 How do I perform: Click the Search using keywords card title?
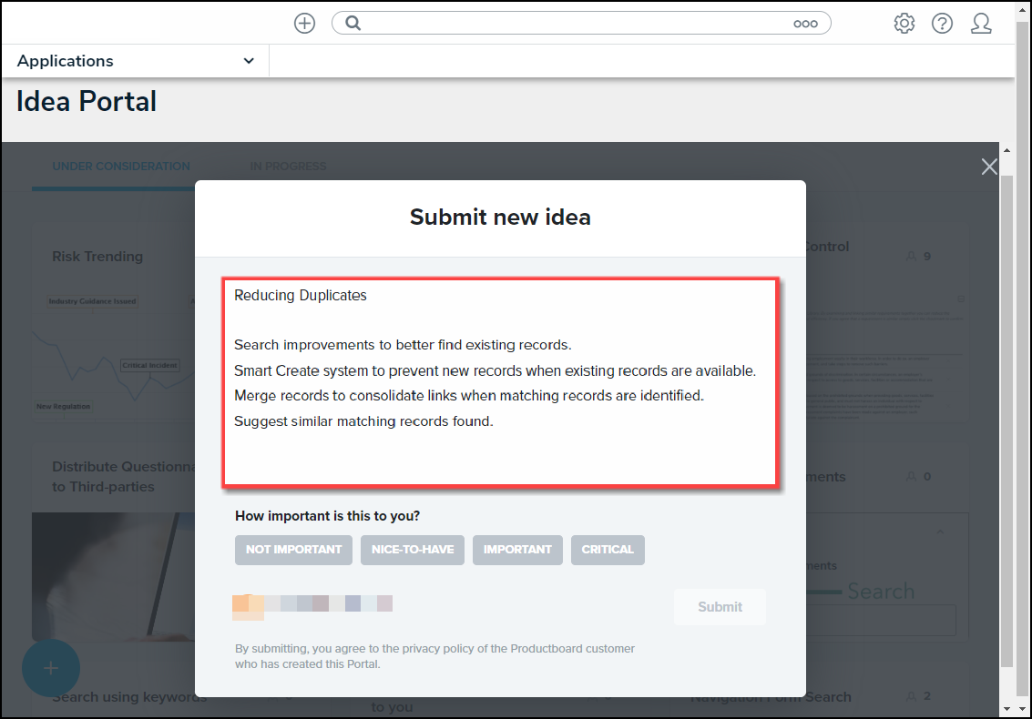129,696
